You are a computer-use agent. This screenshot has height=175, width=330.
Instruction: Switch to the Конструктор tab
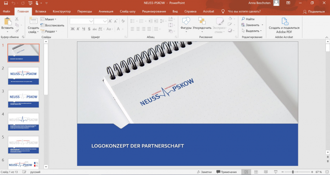click(x=62, y=11)
